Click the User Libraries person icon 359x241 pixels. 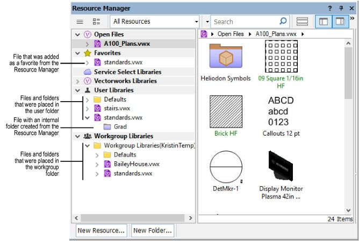pos(88,90)
